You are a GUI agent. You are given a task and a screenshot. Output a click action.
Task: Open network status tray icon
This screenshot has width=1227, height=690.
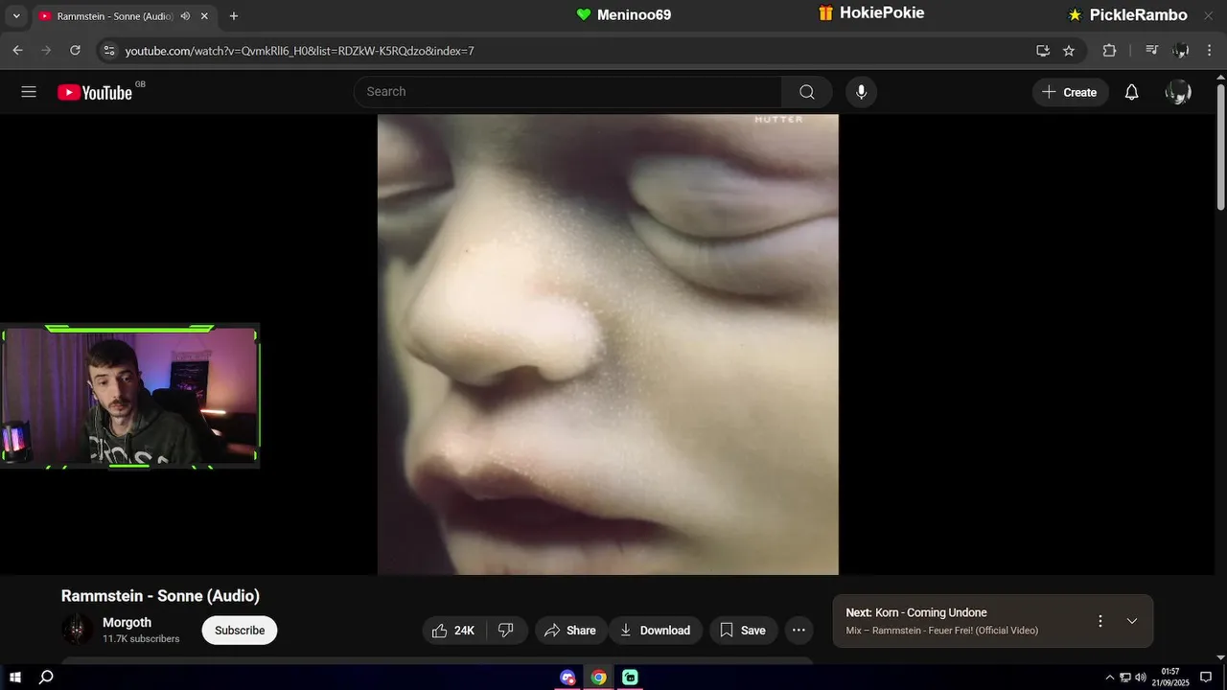1125,678
